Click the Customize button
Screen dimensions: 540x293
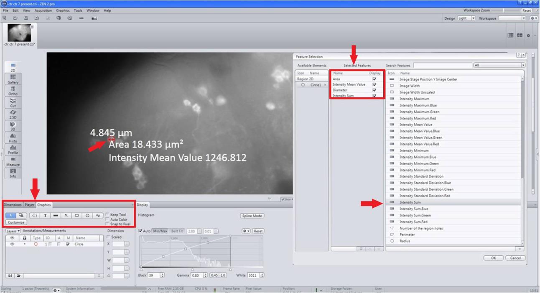pyautogui.click(x=16, y=222)
